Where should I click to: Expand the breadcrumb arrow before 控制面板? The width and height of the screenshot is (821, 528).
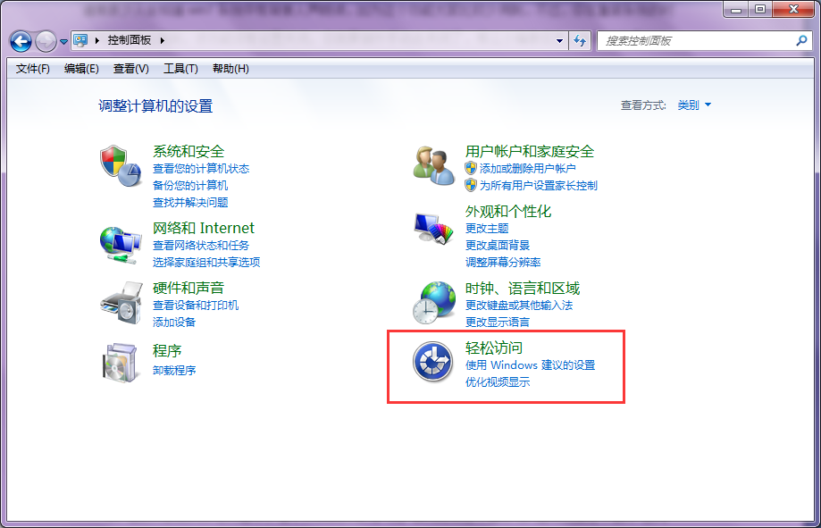click(96, 40)
